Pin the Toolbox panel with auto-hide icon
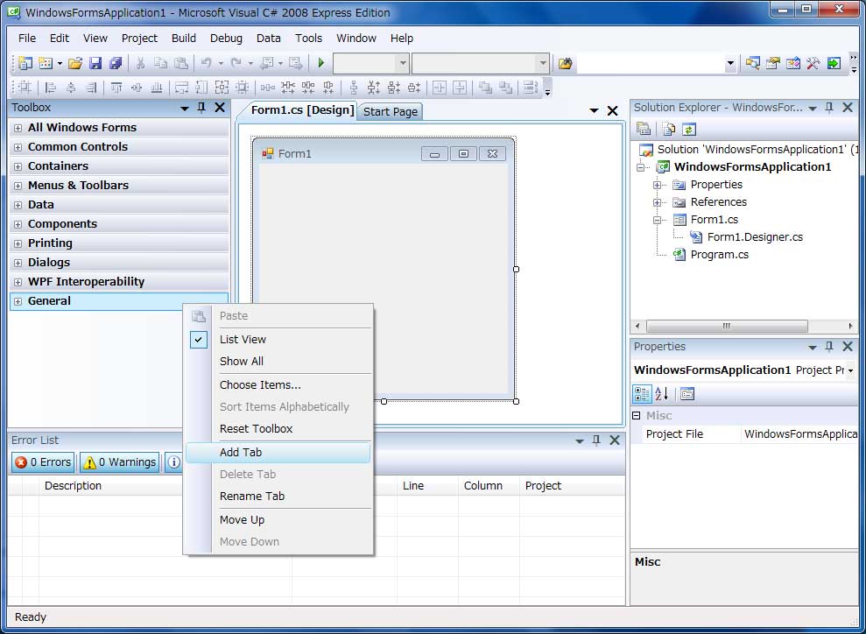 click(x=201, y=108)
